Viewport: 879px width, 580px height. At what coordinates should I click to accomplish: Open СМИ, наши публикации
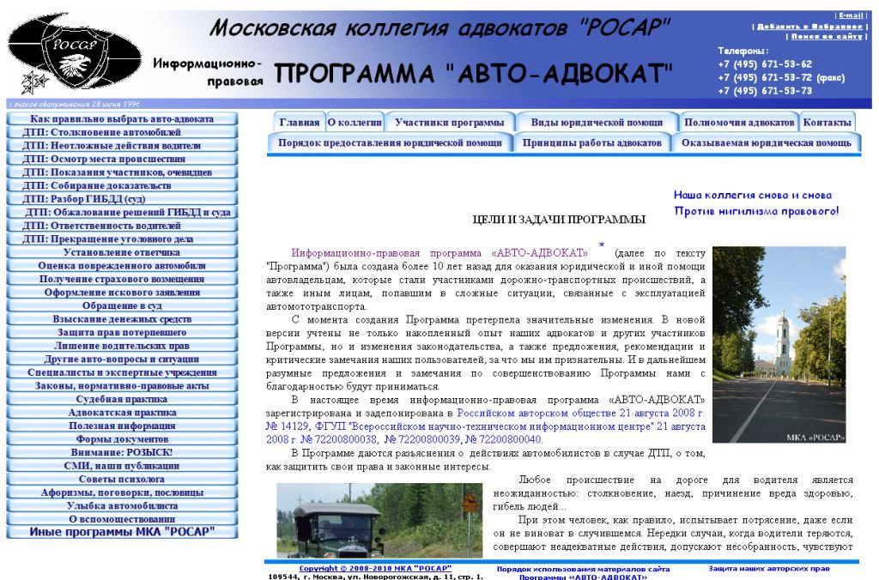(x=122, y=466)
